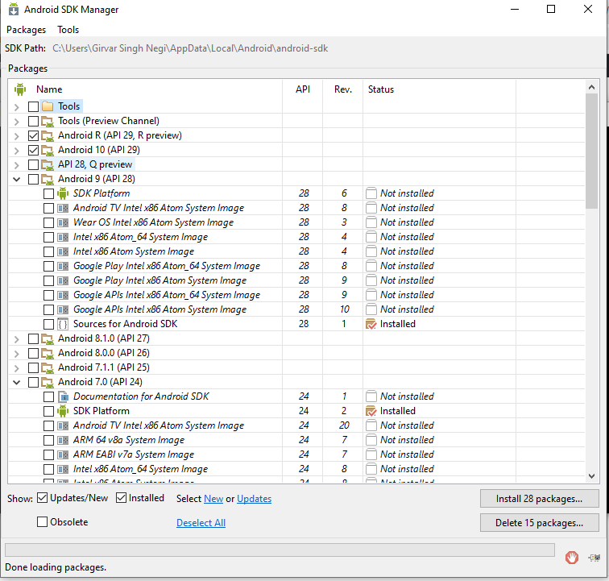The width and height of the screenshot is (609, 581).
Task: Click the Android robot icon in the Name header
Action: coord(20,89)
